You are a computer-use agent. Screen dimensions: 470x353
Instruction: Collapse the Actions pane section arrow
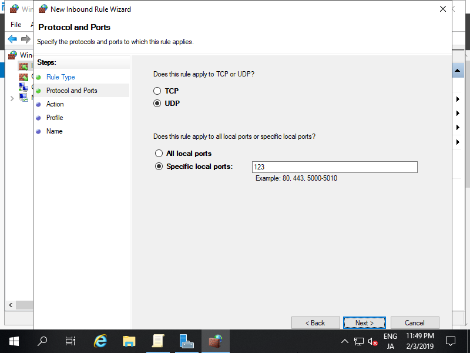458,71
